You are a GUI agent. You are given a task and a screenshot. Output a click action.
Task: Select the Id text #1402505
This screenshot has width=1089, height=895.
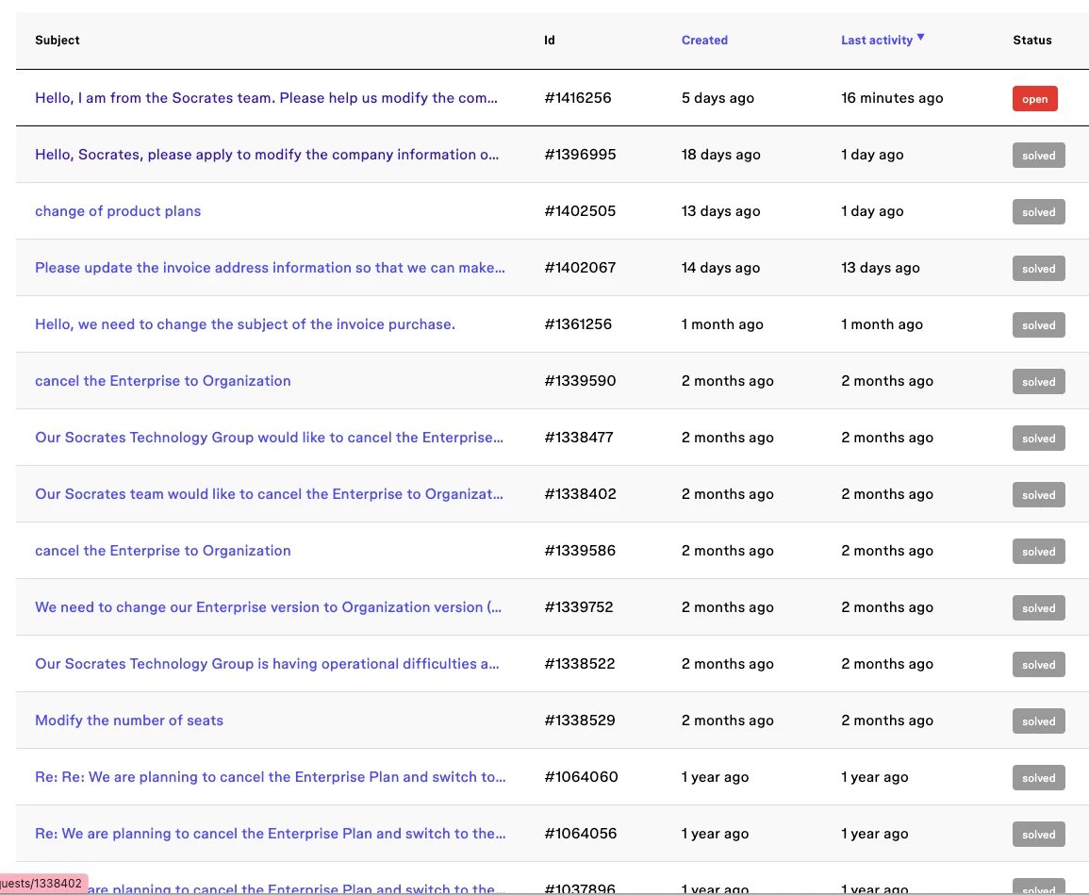580,211
